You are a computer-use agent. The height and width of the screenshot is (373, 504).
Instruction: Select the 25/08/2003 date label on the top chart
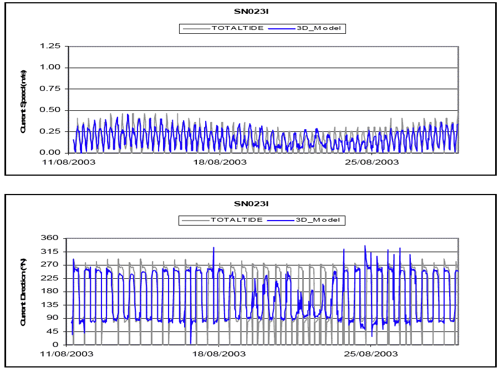(x=371, y=162)
